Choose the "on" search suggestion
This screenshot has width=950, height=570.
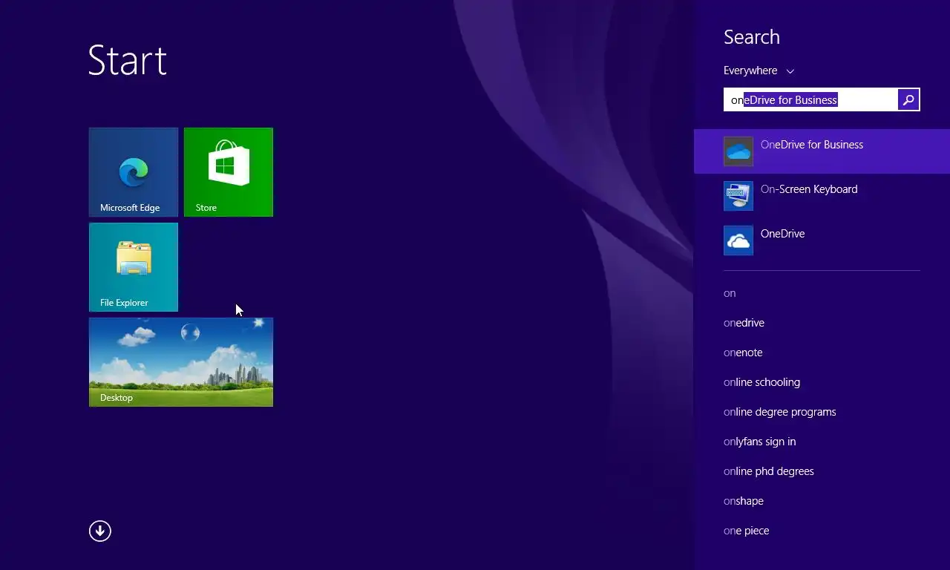coord(730,293)
